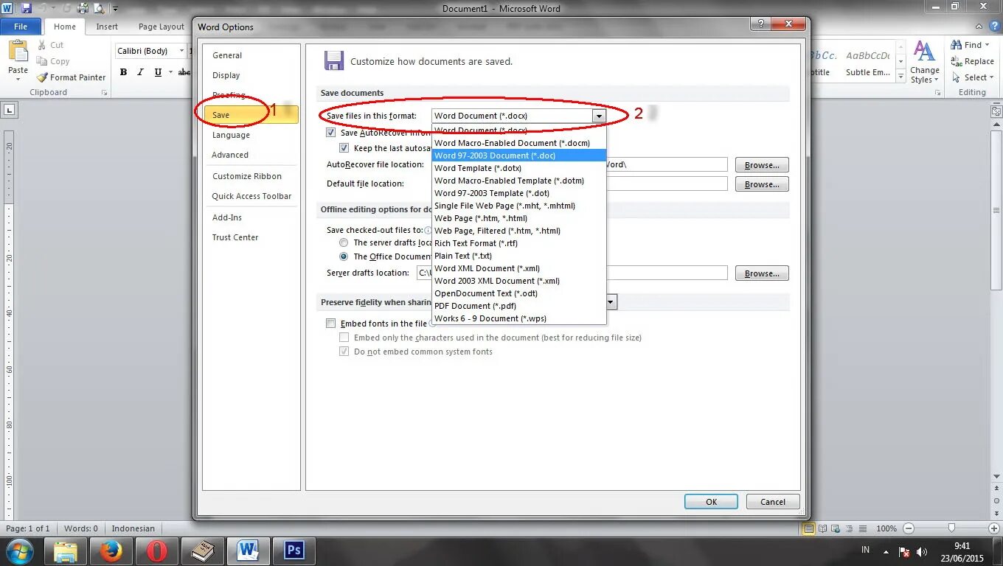The height and width of the screenshot is (566, 1003).
Task: Switch to Outline view in status bar
Action: pyautogui.click(x=850, y=528)
